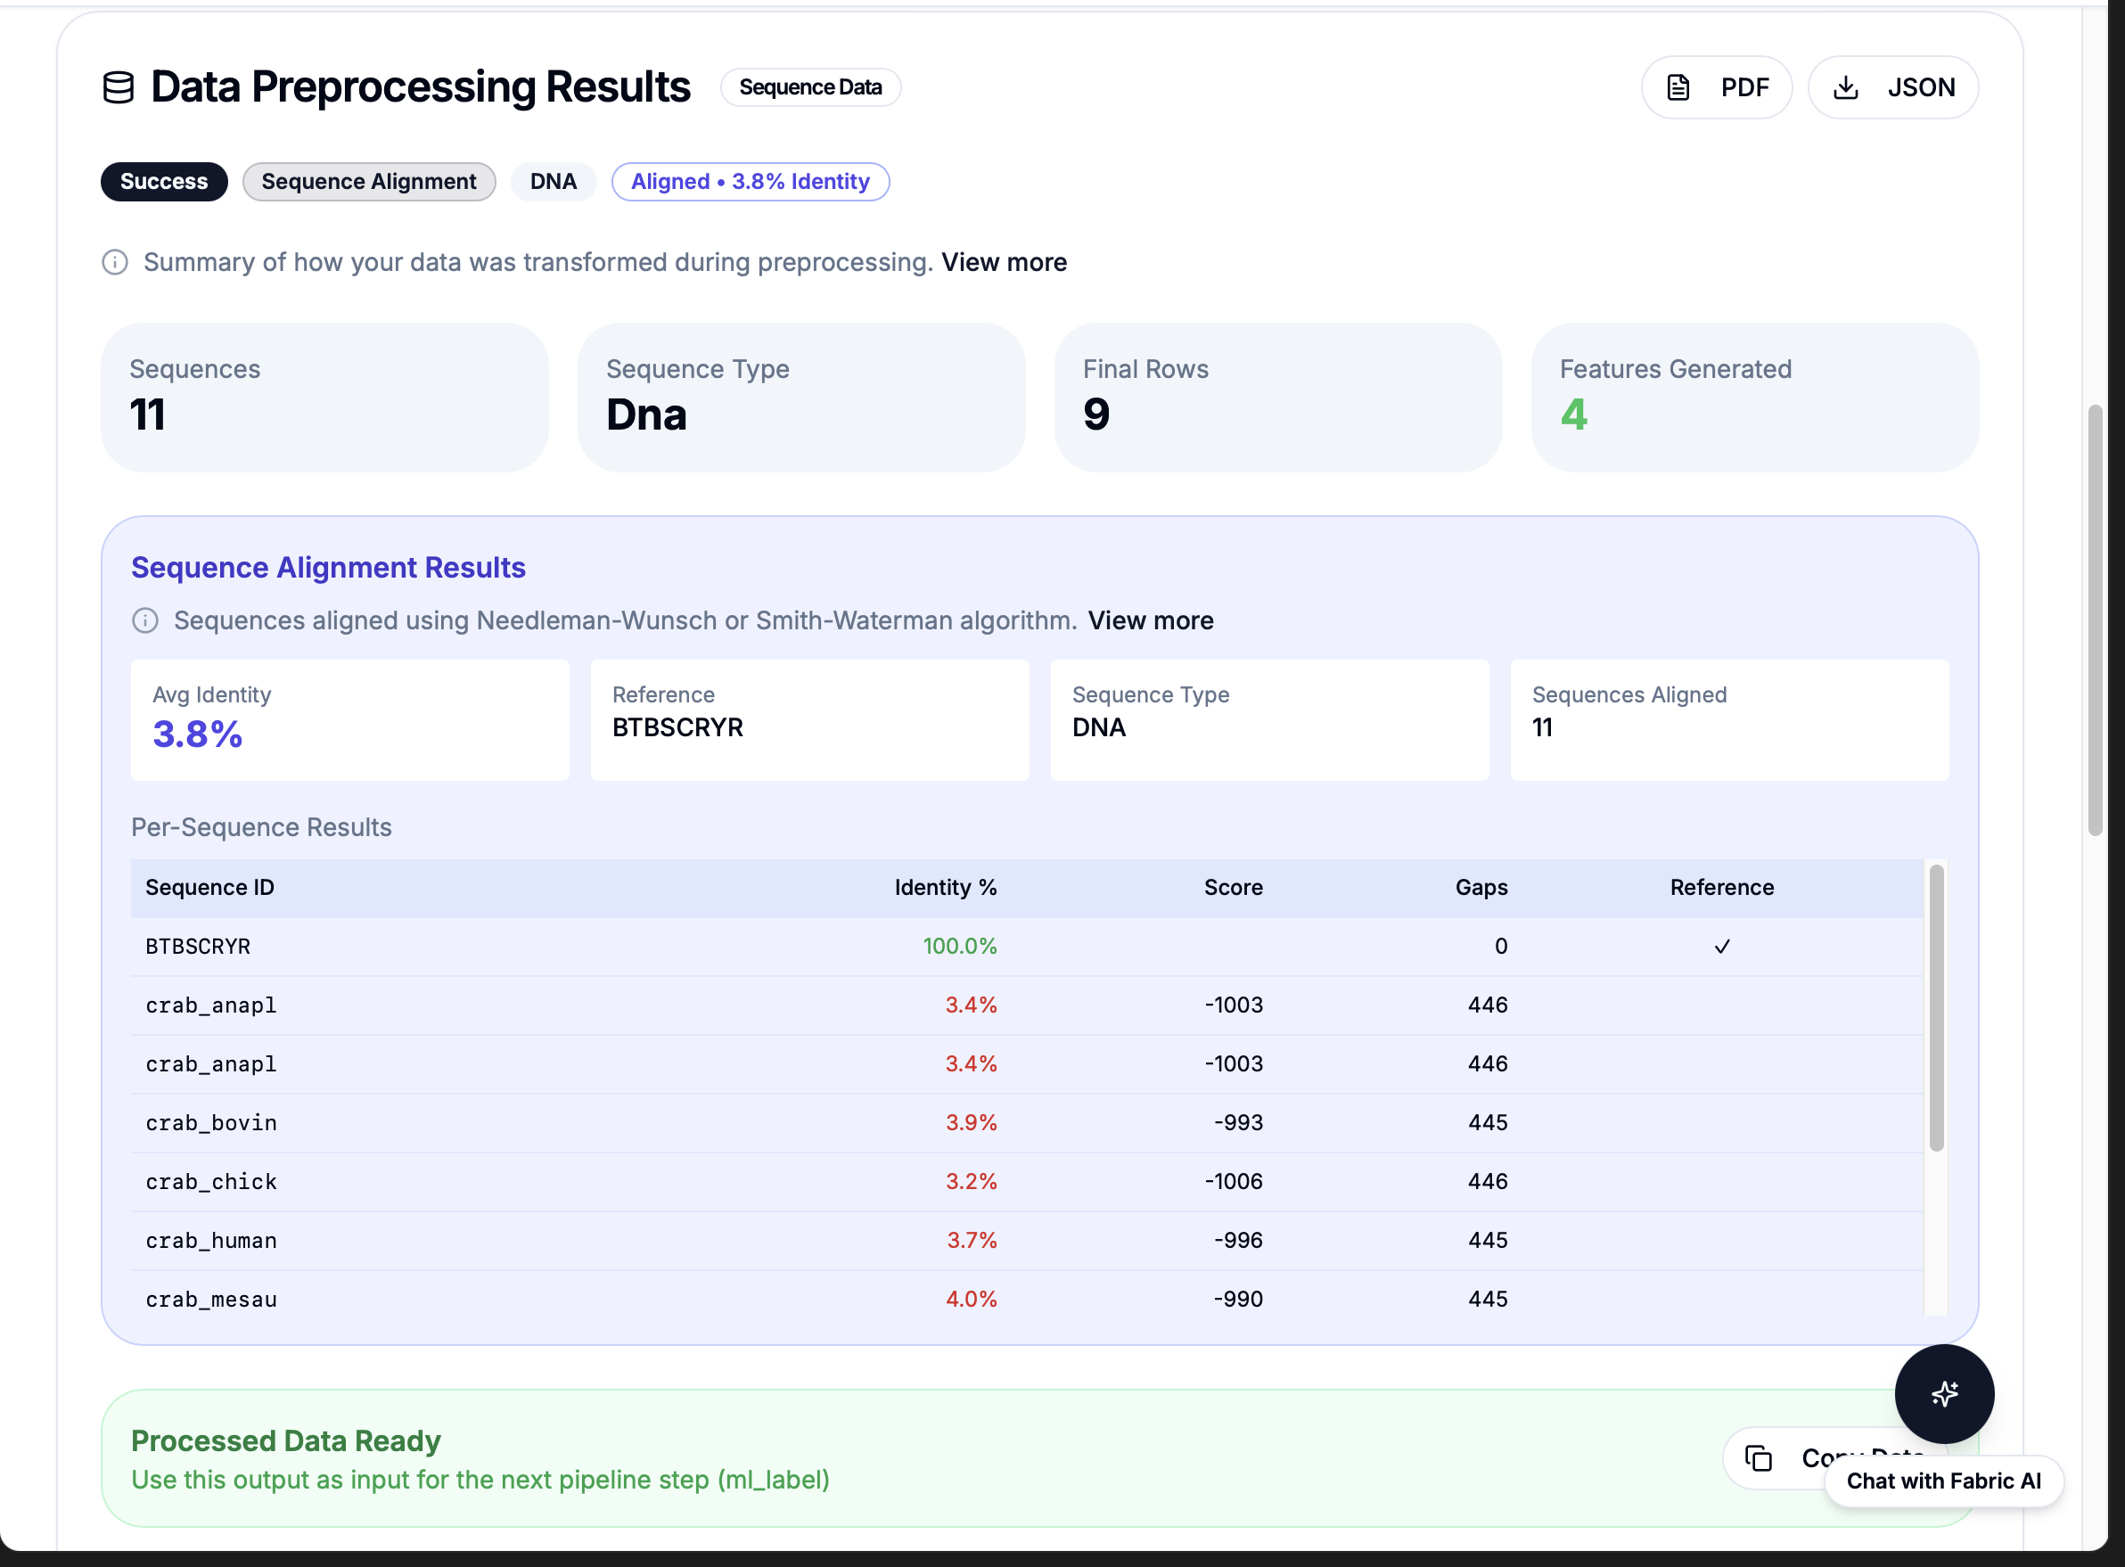This screenshot has width=2125, height=1567.
Task: Click the per-sequence table scrollbar thumb
Action: tap(1936, 1007)
